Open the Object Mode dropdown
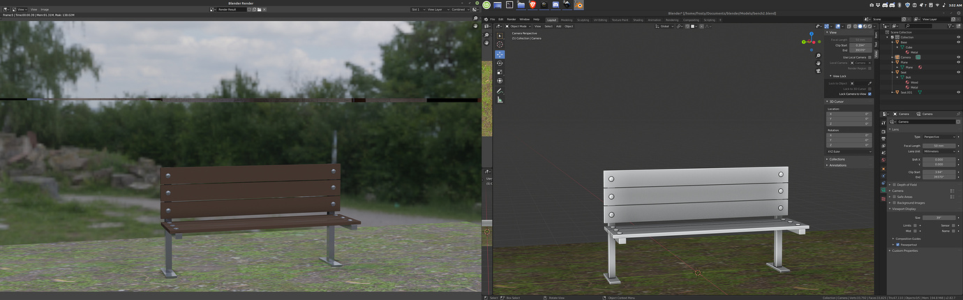The image size is (963, 300). [518, 26]
